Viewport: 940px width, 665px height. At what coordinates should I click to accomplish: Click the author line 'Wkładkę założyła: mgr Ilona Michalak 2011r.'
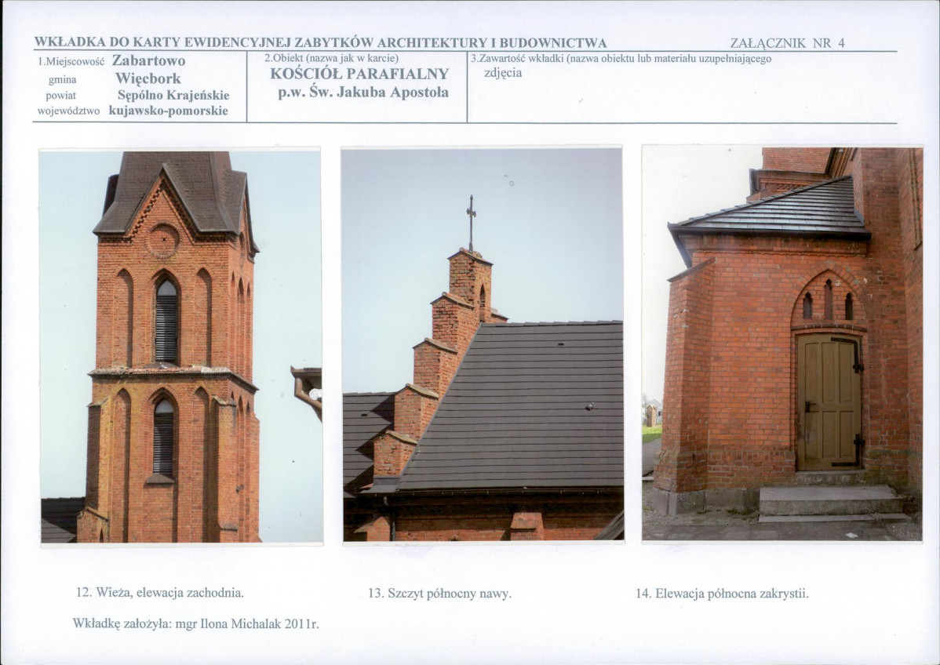[x=195, y=623]
